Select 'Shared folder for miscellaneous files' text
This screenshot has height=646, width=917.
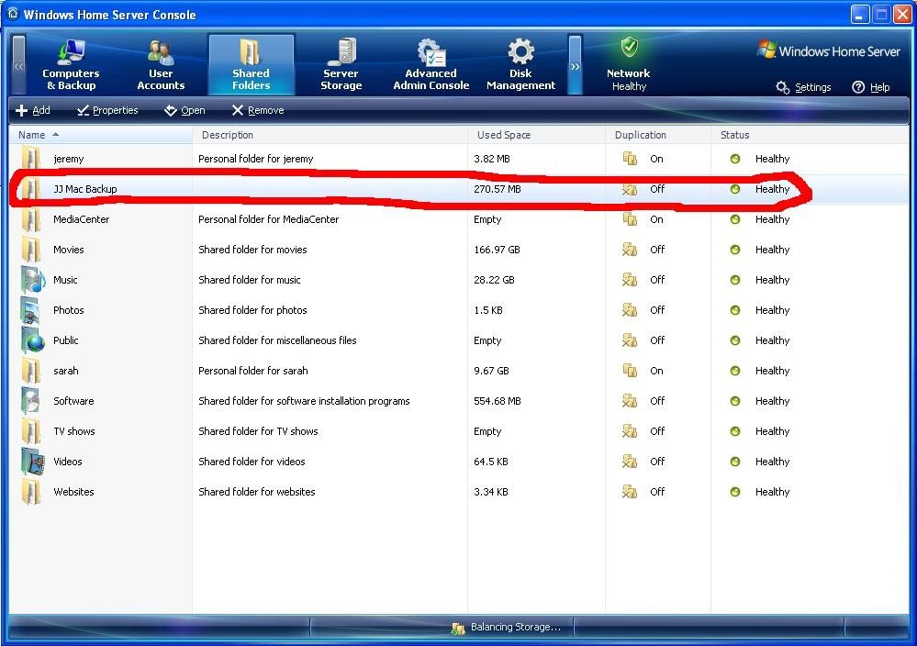click(277, 340)
